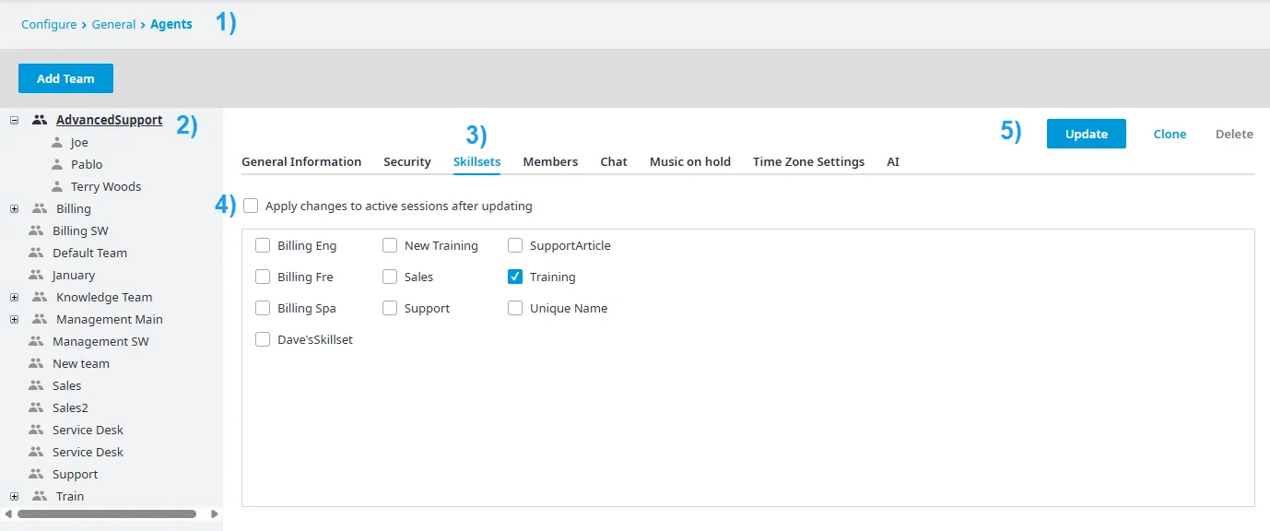Click the January team icon
The image size is (1270, 531).
(36, 276)
